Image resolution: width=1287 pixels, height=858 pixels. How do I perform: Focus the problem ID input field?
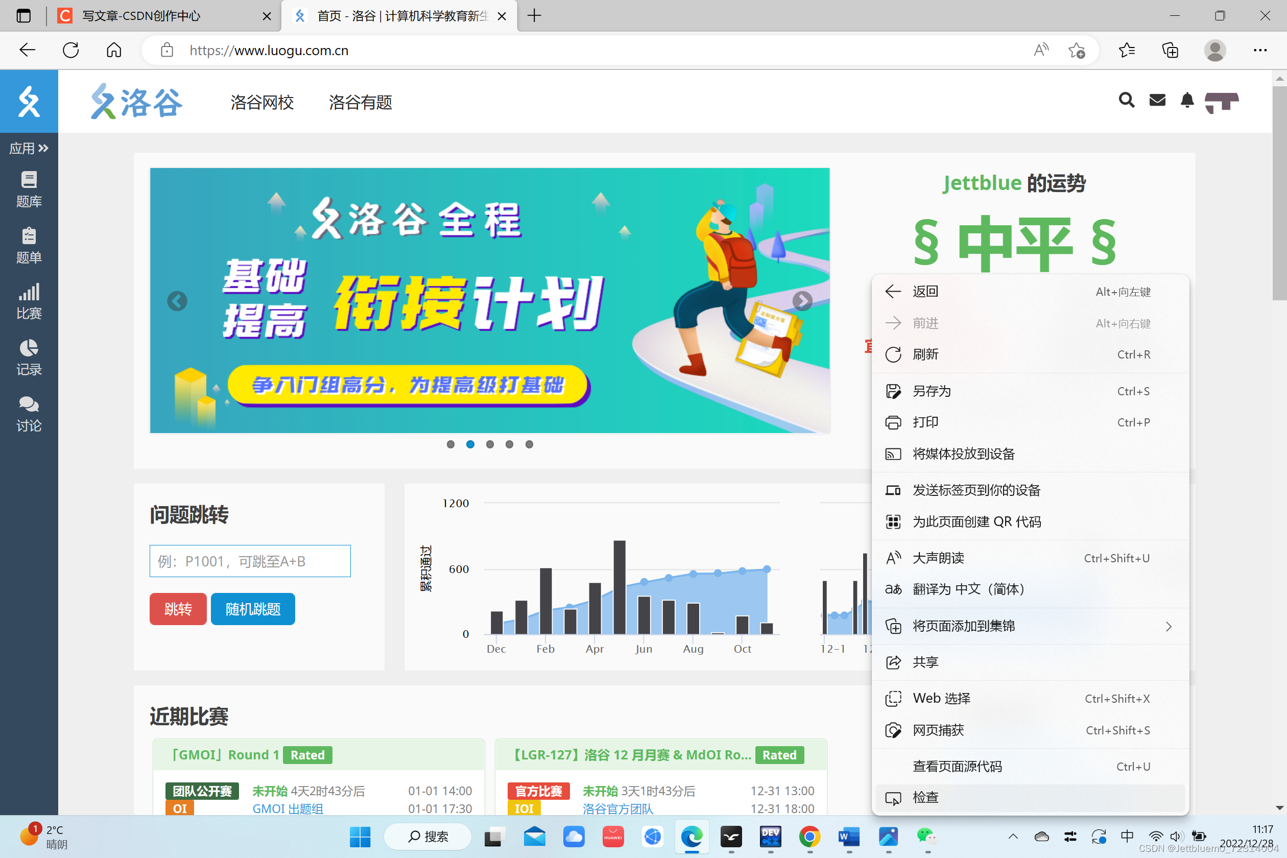pyautogui.click(x=250, y=561)
